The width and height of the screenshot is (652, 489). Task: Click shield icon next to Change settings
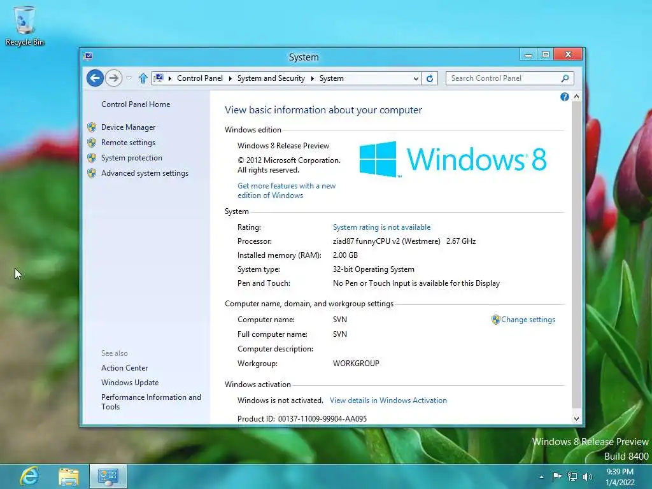[495, 320]
